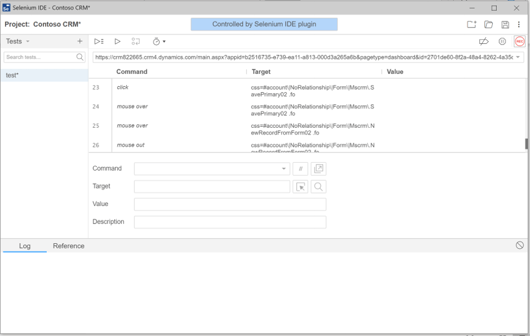Toggle the comment-out command button
530x336 pixels.
click(301, 169)
